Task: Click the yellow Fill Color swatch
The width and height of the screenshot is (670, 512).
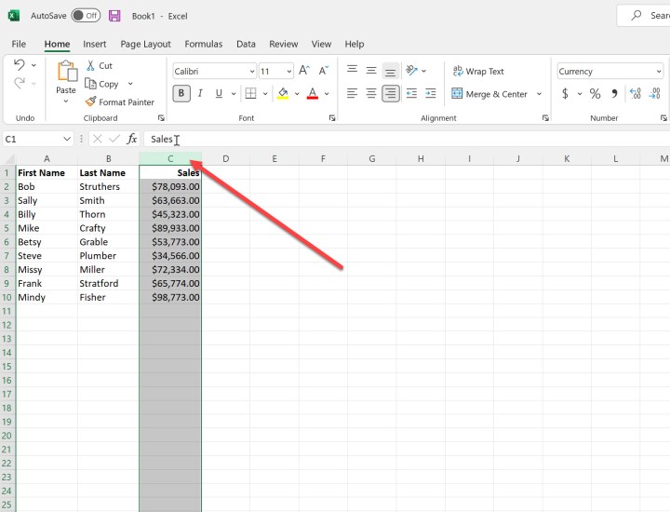Action: 283,94
